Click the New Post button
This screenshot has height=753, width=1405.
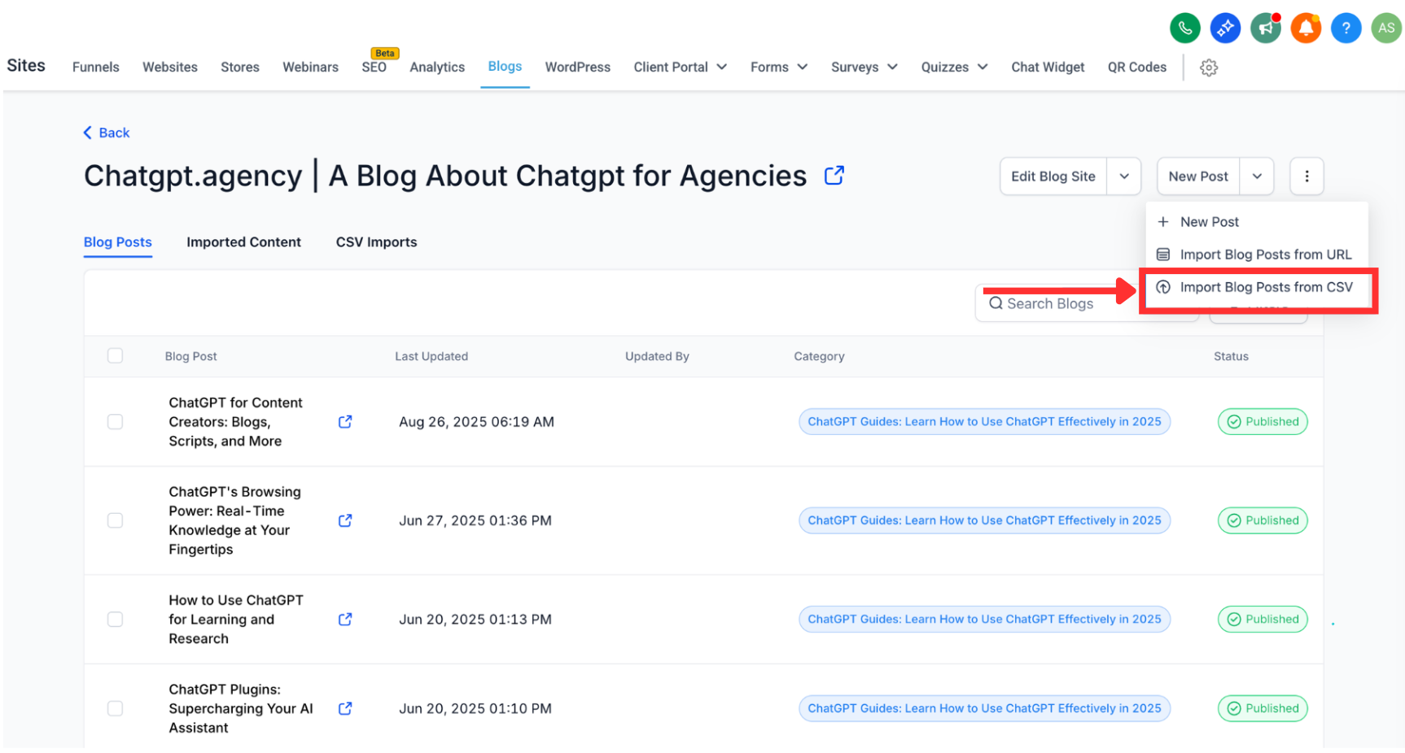point(1198,176)
